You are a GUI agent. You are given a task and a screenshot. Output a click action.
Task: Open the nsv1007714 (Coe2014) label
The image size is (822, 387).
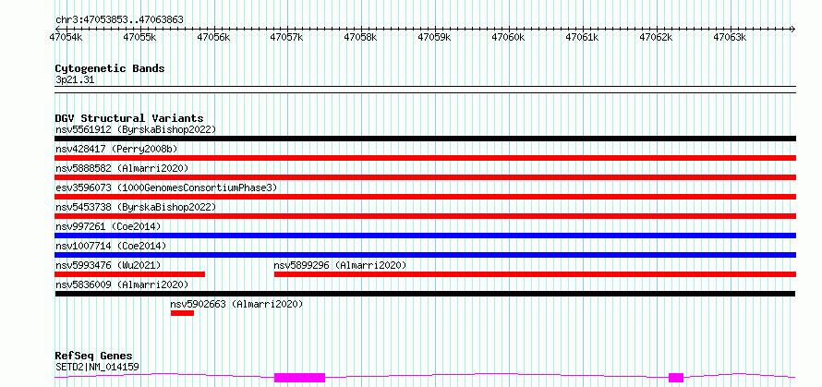(111, 246)
